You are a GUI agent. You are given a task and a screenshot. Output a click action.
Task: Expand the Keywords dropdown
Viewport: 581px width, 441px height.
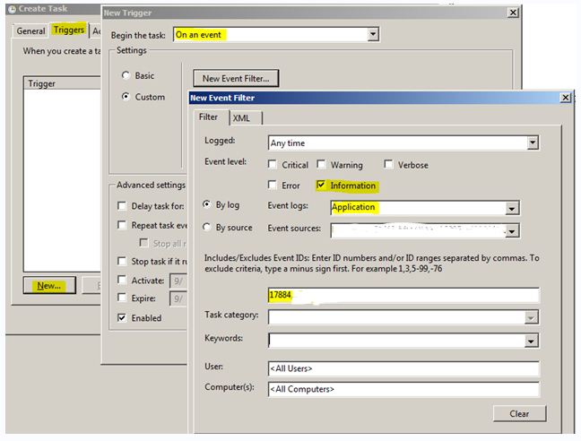(x=532, y=341)
